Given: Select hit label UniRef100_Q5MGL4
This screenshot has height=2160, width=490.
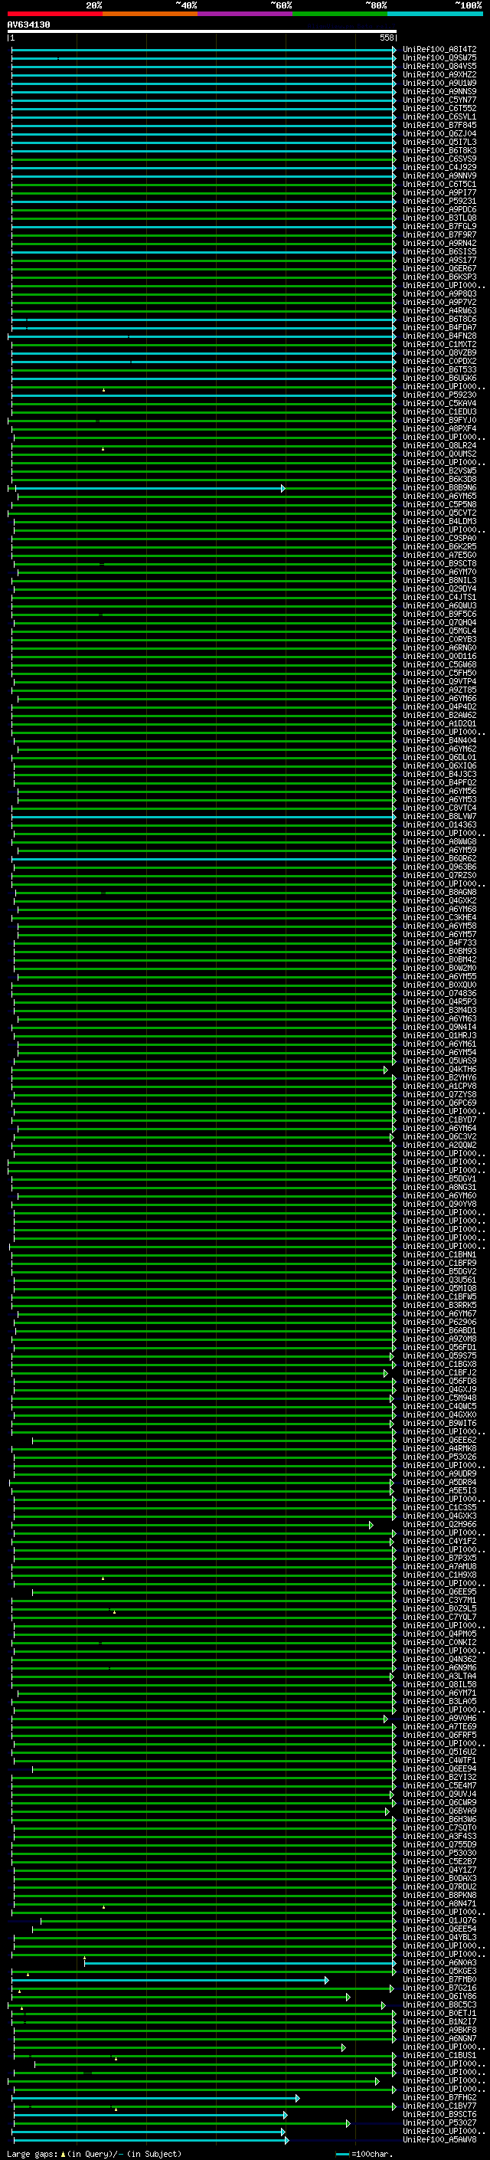Looking at the screenshot, I should click(x=439, y=631).
